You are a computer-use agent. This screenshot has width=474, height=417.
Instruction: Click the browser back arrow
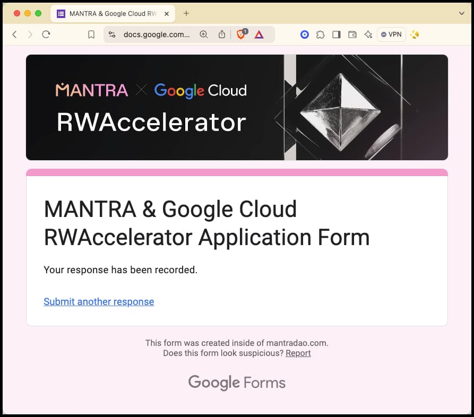14,34
